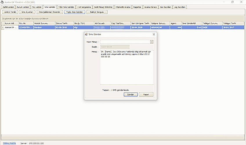246x145 pixels.
Task: Open the Log Kayıtları tab
Action: [180, 7]
